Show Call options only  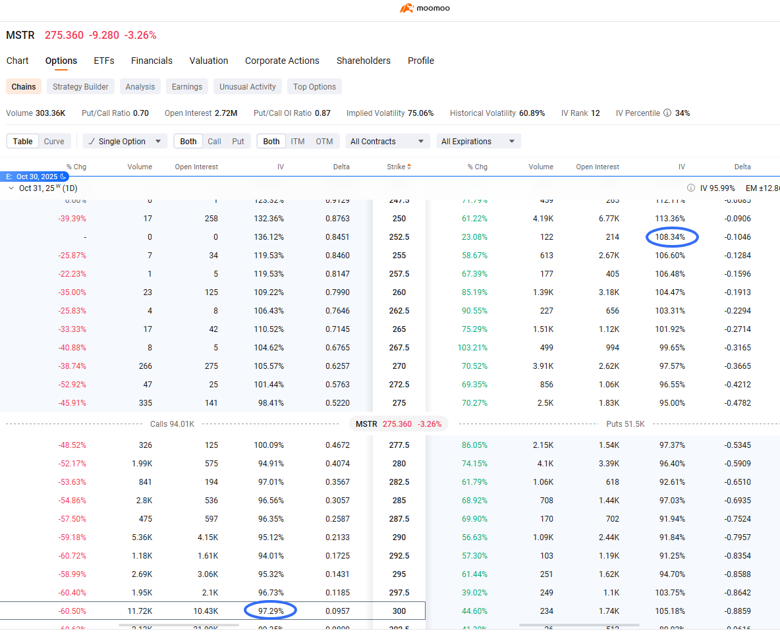pyautogui.click(x=214, y=141)
